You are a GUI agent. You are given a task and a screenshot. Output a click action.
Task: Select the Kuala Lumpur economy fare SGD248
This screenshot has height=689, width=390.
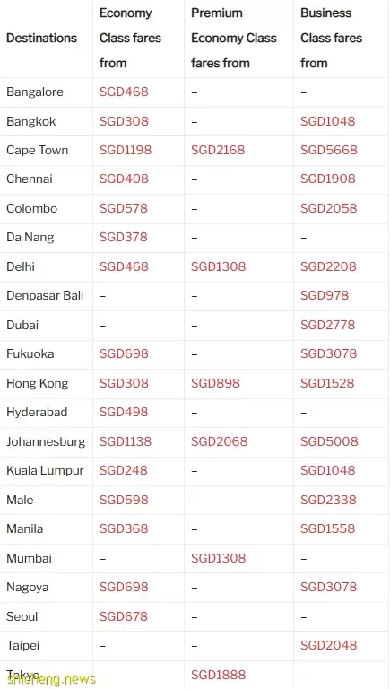pos(124,471)
